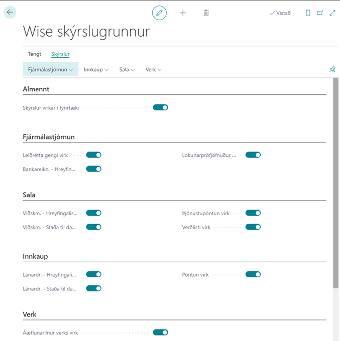Disable the Leiðrétta gengi virk toggle
This screenshot has width=340, height=341.
click(94, 155)
